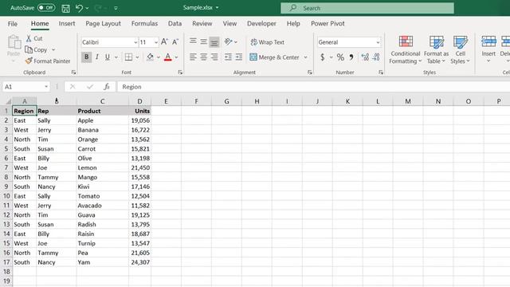Apply the Percent Style icon
The width and height of the screenshot is (510, 287).
340,57
